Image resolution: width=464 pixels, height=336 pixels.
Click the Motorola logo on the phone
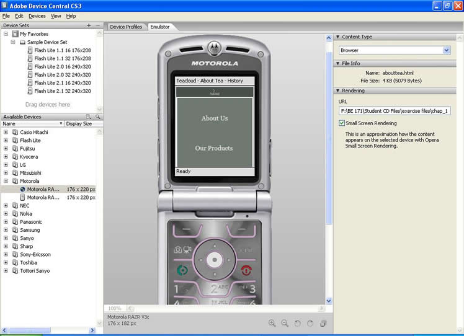214,47
